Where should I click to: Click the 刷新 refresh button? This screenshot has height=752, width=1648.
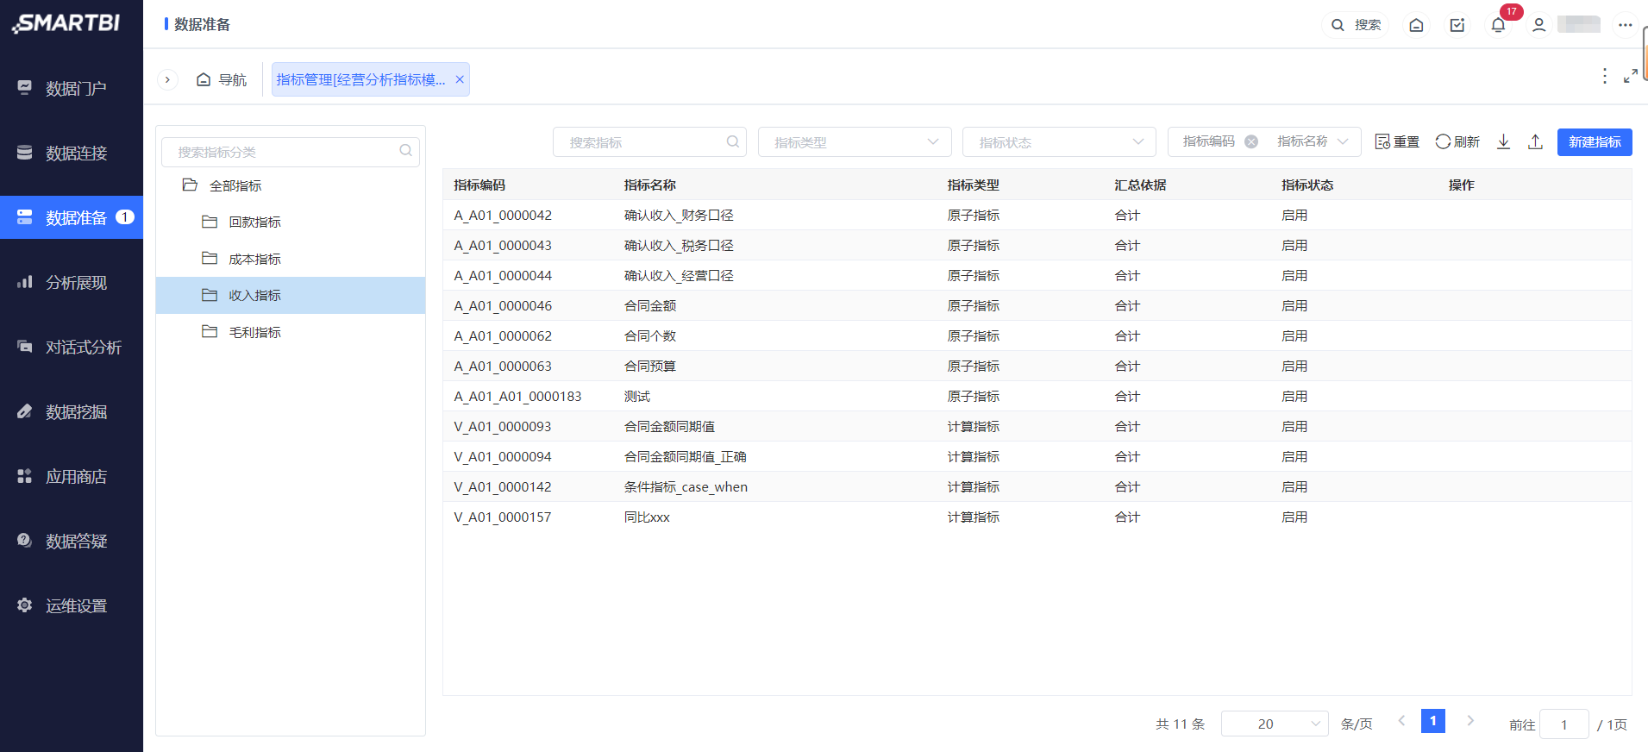1457,142
